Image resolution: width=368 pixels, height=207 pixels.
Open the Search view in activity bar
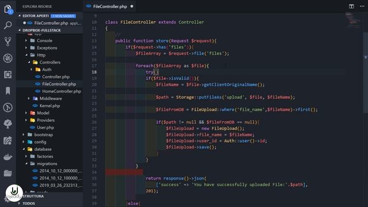7,25
